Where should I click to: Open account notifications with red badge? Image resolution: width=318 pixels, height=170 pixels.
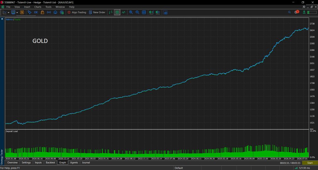(297, 12)
